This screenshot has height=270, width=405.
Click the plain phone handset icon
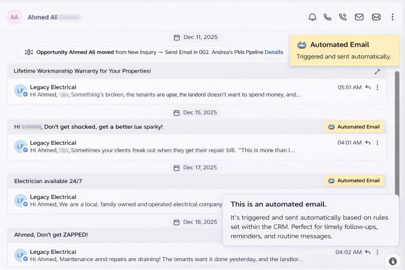pos(327,17)
